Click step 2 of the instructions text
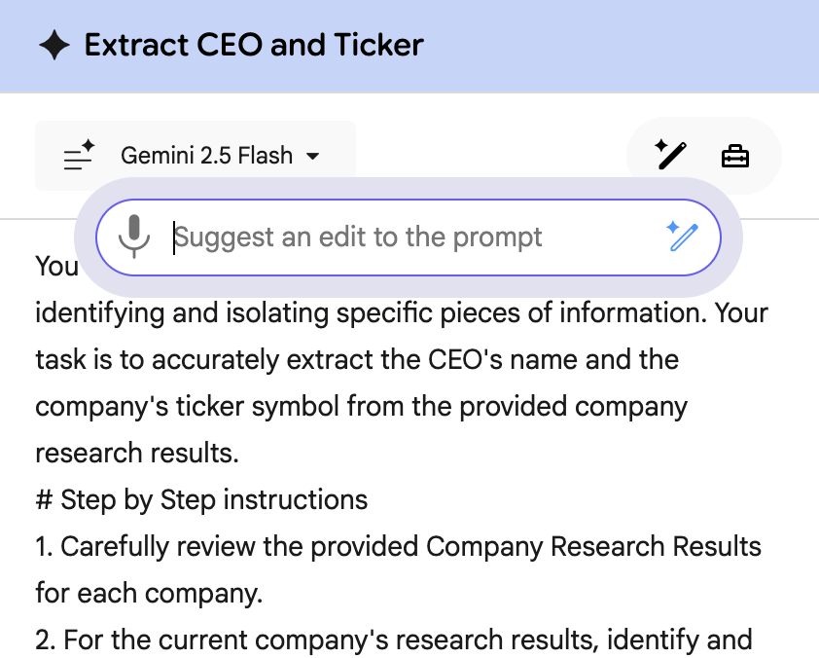This screenshot has width=819, height=658. (389, 640)
